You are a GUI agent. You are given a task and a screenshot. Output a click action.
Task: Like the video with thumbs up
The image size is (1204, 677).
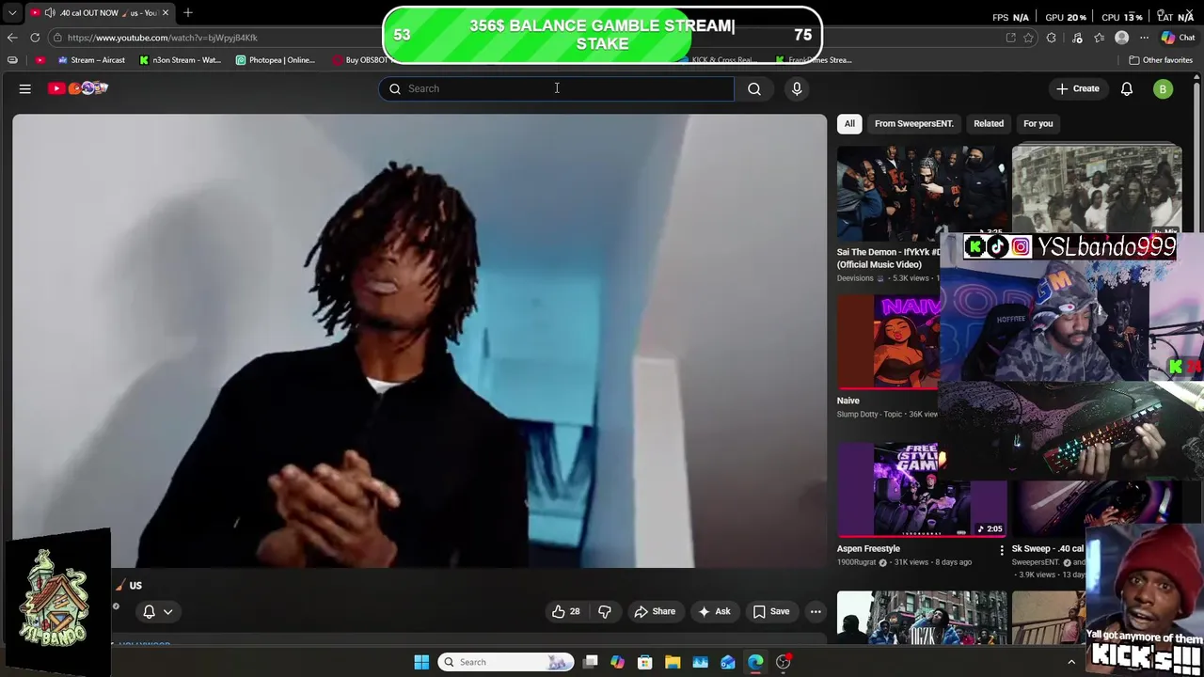(566, 611)
